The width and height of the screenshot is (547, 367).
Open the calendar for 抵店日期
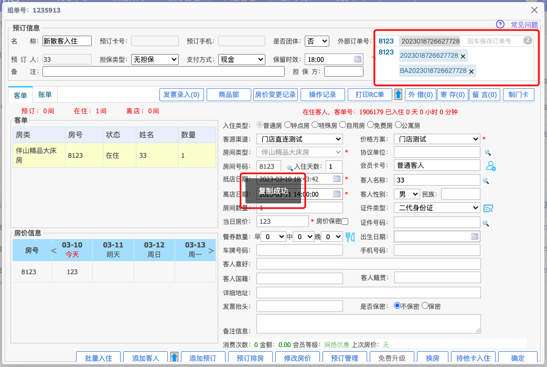pos(337,179)
